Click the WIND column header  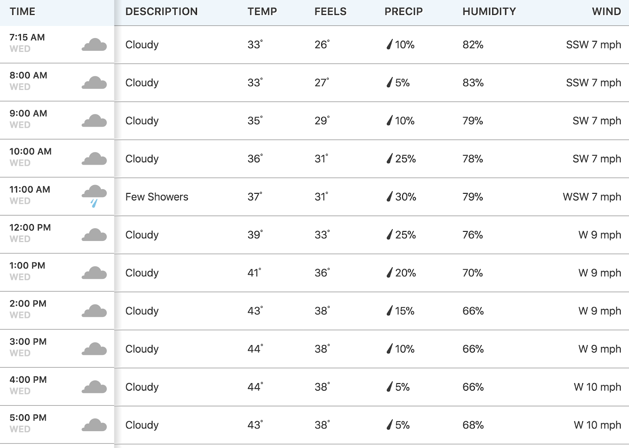pyautogui.click(x=607, y=11)
